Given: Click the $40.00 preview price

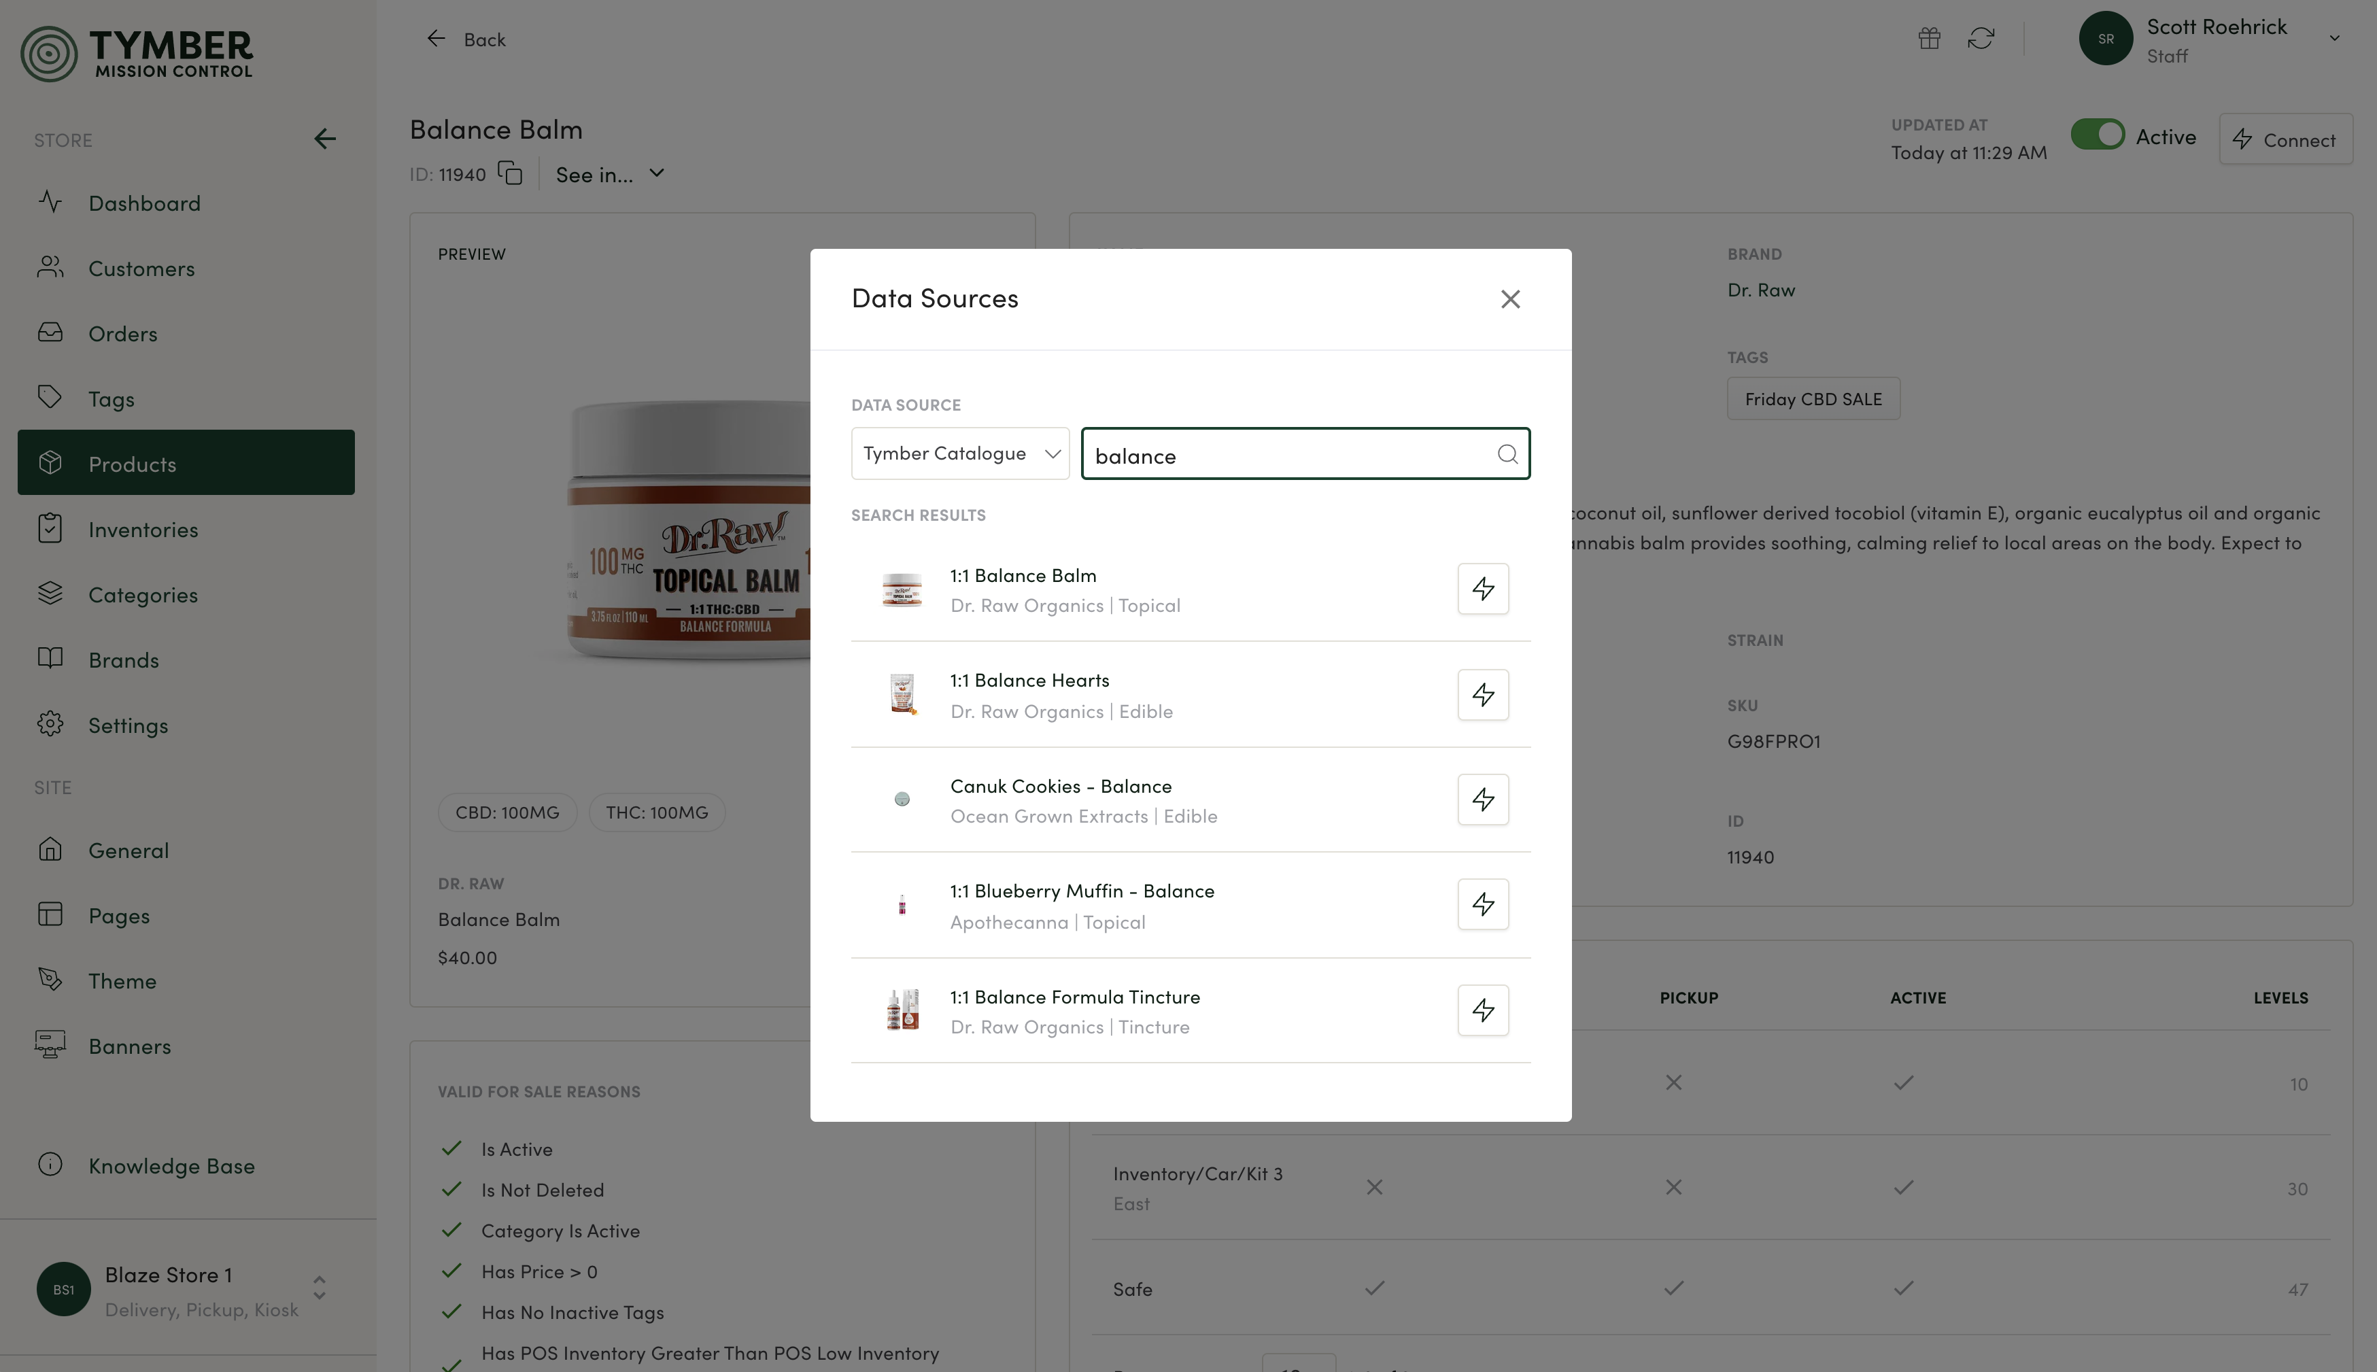Looking at the screenshot, I should [467, 957].
